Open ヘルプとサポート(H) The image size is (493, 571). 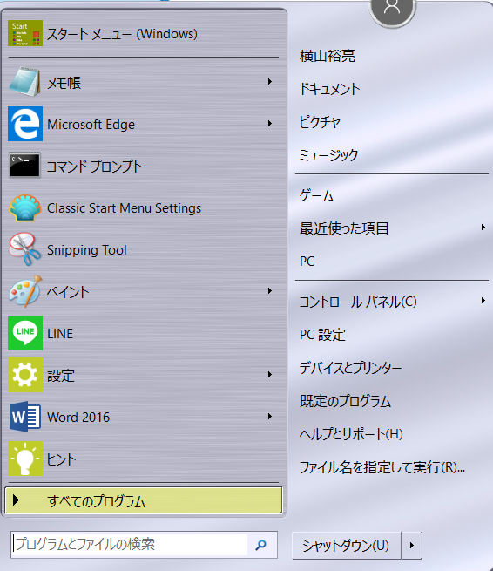point(351,434)
